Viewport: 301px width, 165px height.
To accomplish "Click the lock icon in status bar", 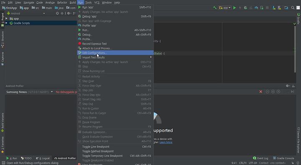I will (x=293, y=163).
